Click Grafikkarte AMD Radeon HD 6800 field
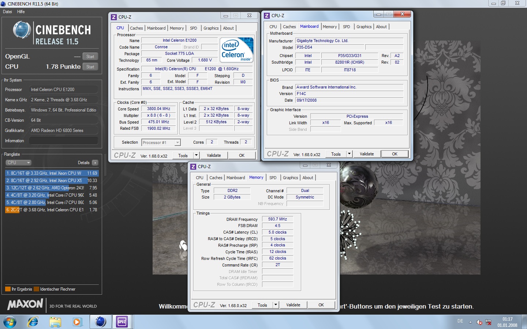Screen dimensions: 527x329 [64, 131]
